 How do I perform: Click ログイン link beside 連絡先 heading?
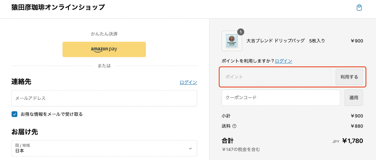pyautogui.click(x=188, y=82)
